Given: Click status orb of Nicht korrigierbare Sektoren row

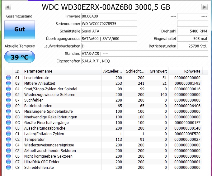Looking at the screenshot, I should (8, 156).
